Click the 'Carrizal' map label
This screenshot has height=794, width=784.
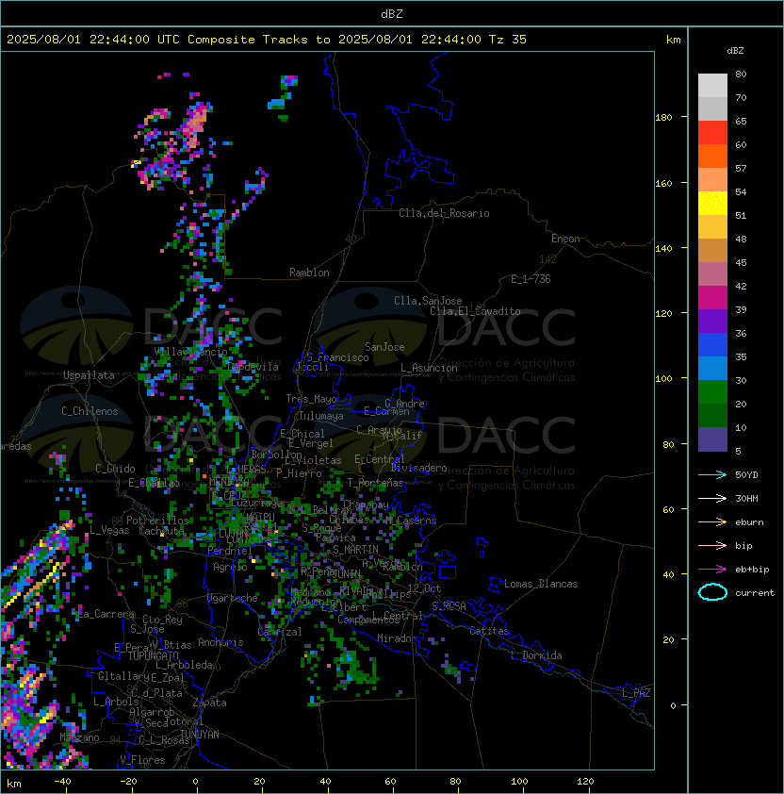click(x=280, y=632)
